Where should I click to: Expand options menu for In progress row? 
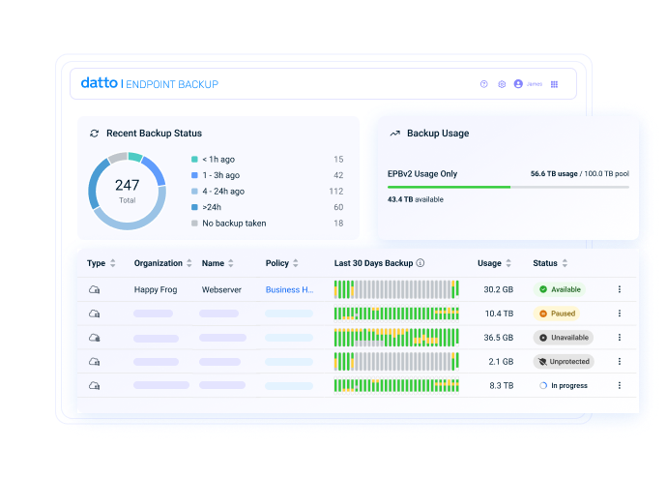pos(620,385)
